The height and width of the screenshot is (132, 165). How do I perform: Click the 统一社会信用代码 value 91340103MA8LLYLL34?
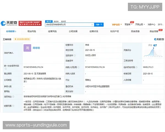[x=33, y=67]
